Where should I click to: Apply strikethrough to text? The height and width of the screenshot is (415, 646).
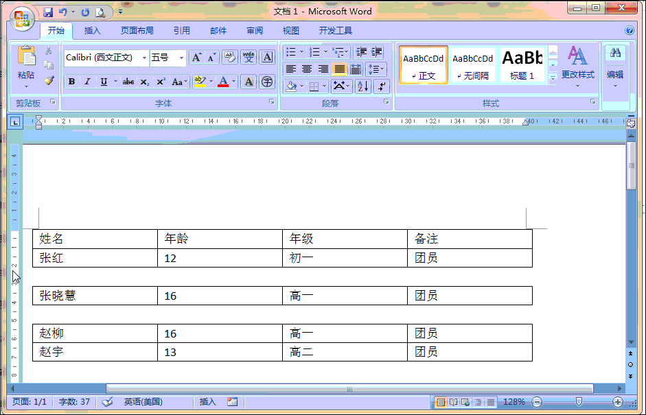[130, 81]
